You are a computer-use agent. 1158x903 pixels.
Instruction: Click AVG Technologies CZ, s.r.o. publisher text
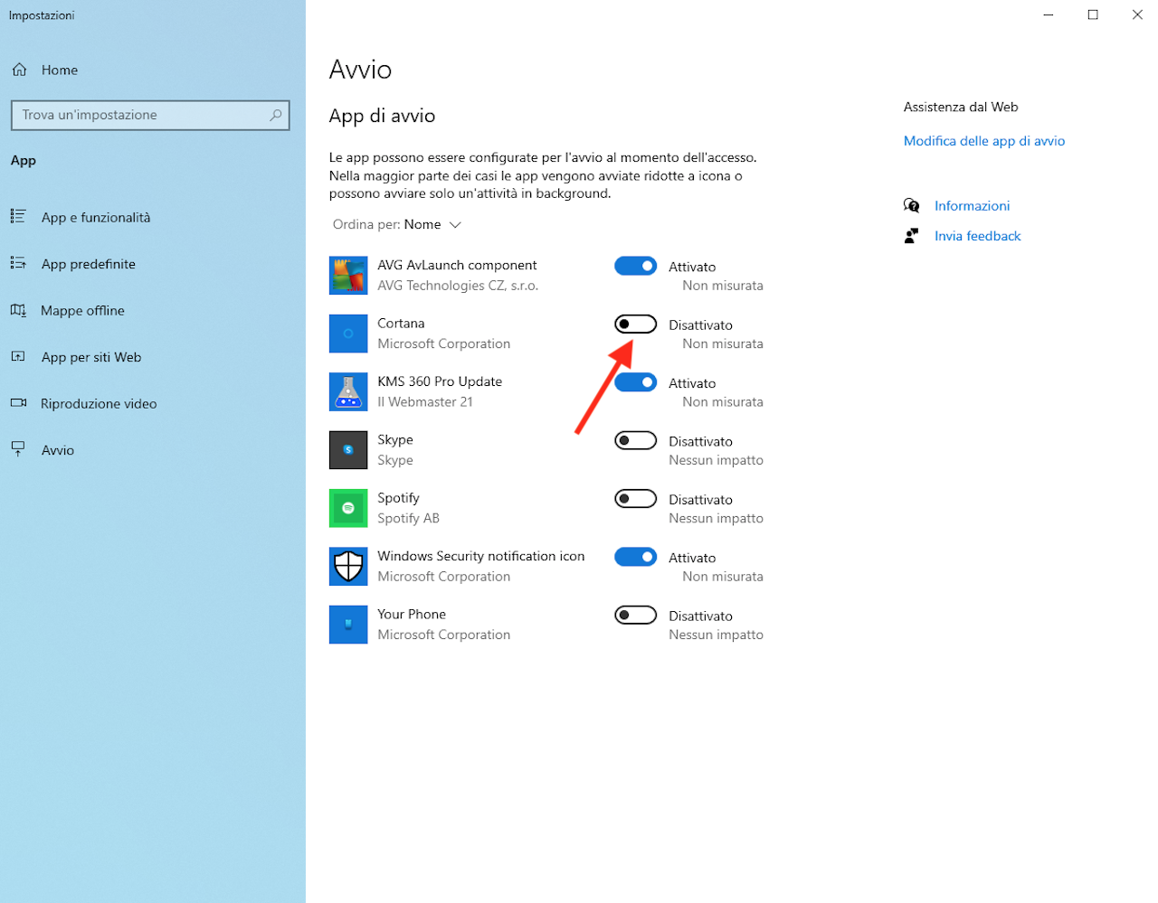pos(458,286)
